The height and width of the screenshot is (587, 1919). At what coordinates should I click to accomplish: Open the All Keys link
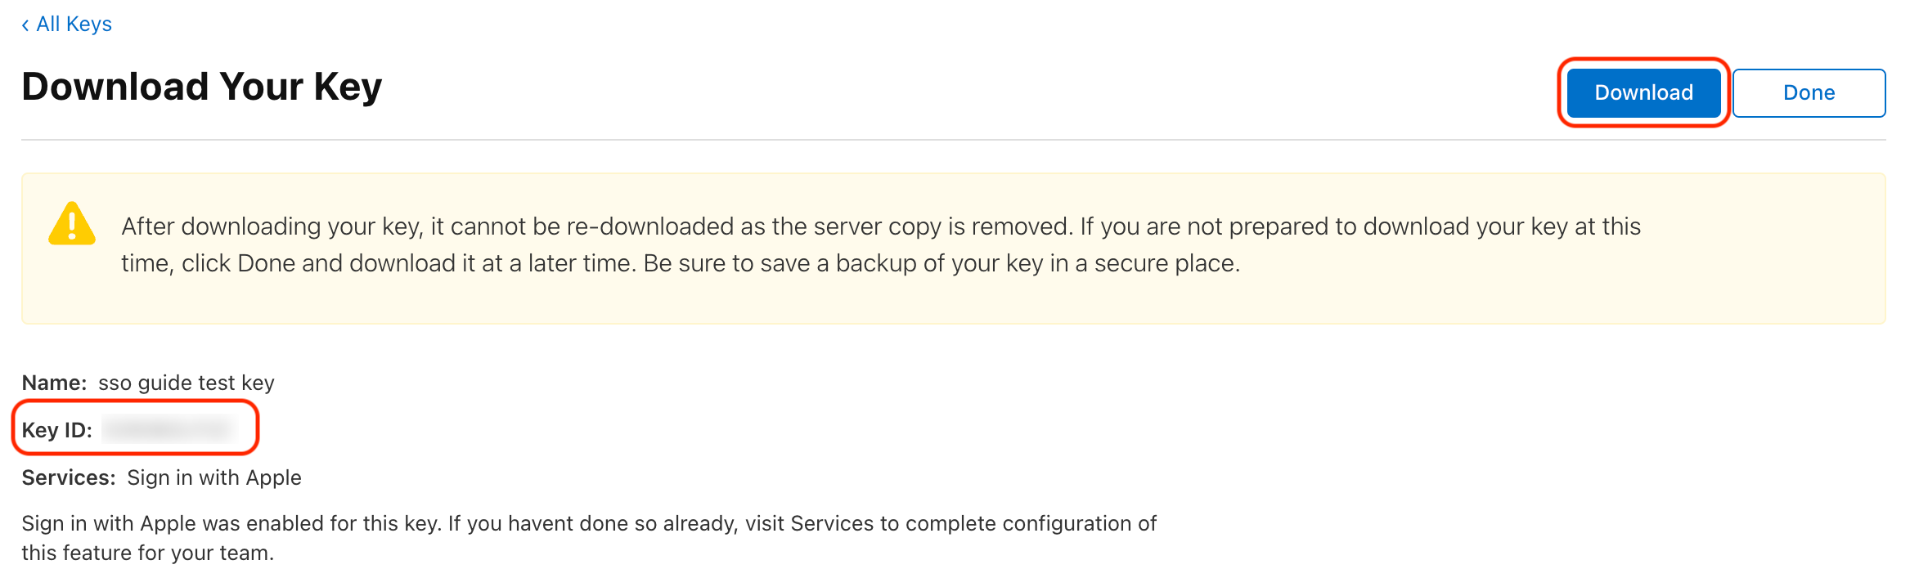pyautogui.click(x=72, y=24)
